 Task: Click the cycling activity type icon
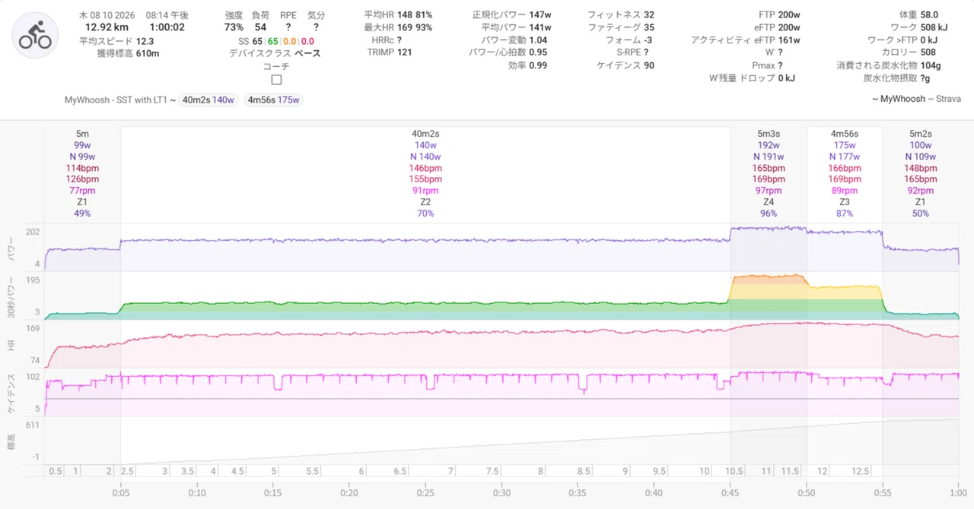(35, 36)
